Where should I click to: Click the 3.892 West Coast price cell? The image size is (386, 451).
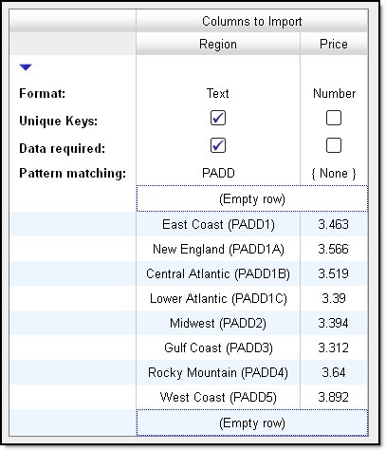(x=334, y=397)
